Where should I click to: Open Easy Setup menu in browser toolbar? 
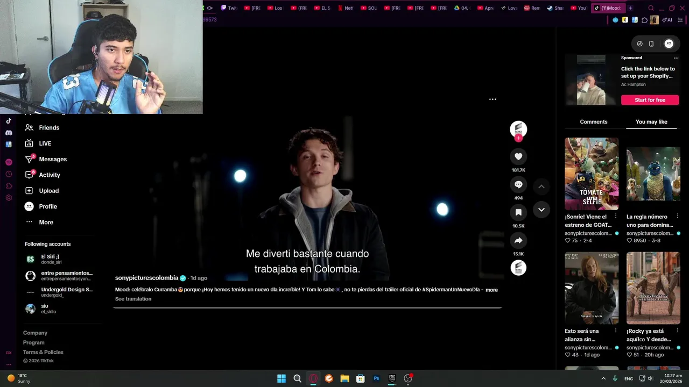click(681, 20)
